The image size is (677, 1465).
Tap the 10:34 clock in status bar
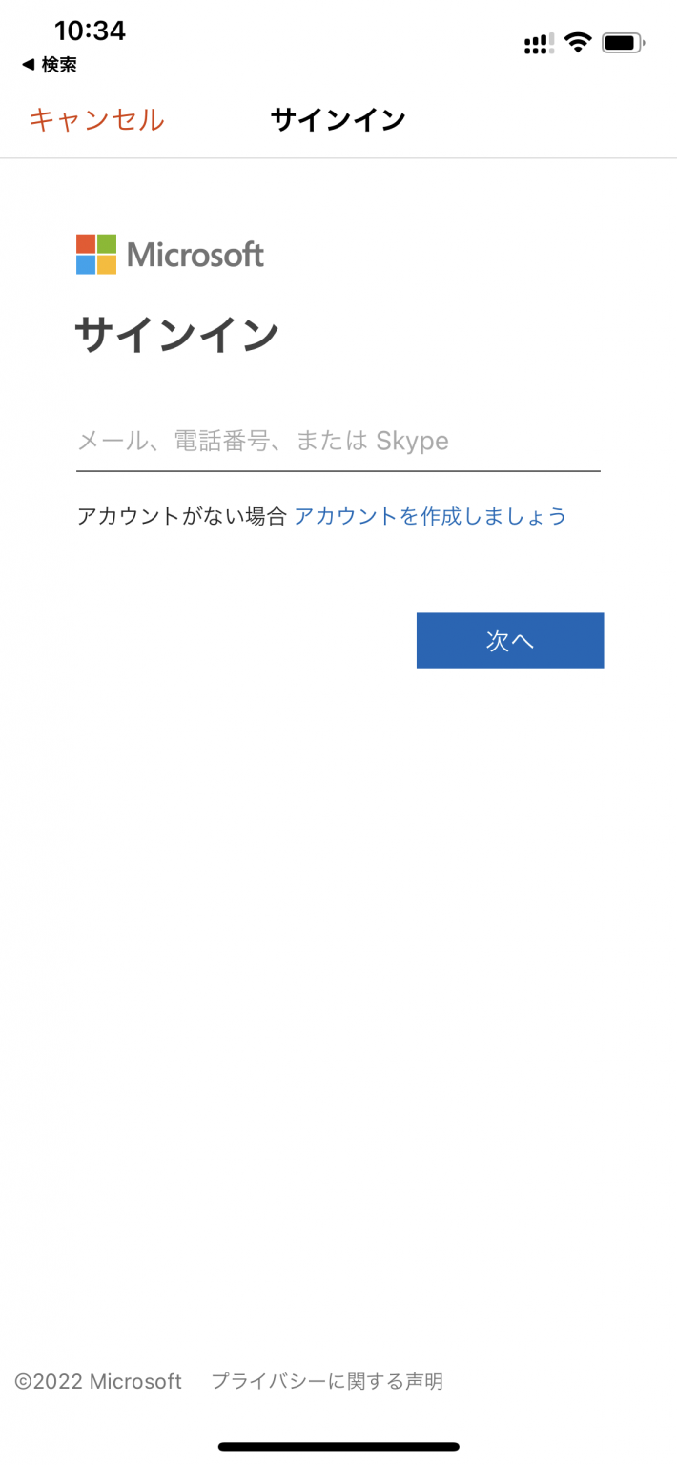click(x=90, y=31)
